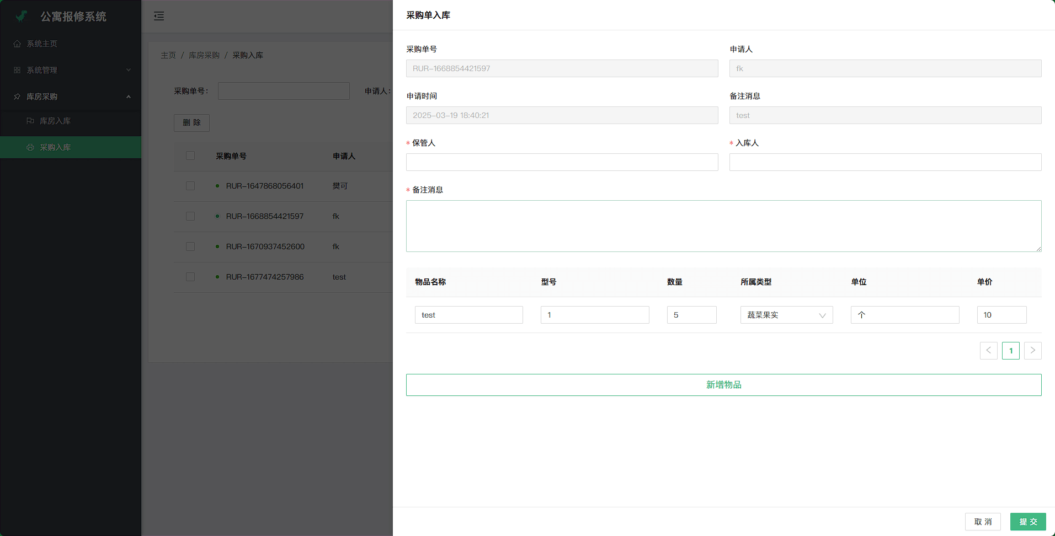The image size is (1055, 536).
Task: Check the select-all checkbox in table header
Action: pyautogui.click(x=190, y=156)
